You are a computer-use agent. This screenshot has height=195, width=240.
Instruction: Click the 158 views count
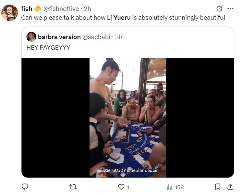coord(179,187)
